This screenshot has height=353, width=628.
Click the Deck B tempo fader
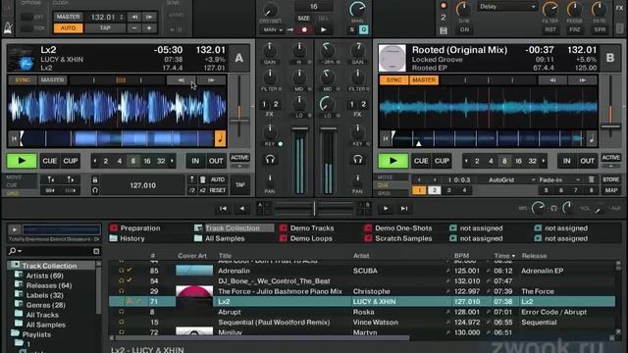(610, 126)
